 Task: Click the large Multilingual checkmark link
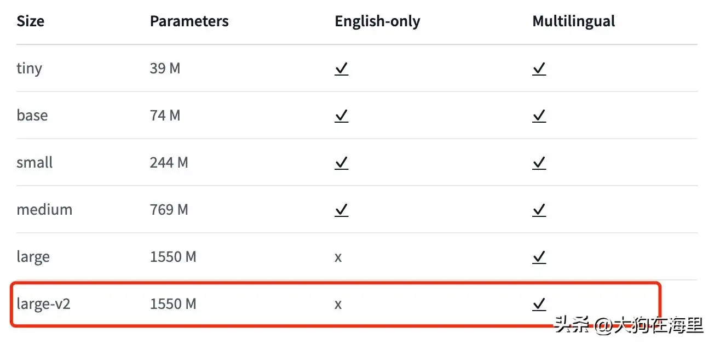tap(539, 257)
